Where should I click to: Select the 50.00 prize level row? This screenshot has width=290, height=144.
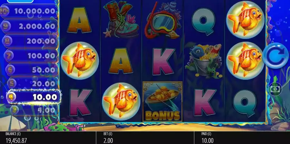pyautogui.click(x=32, y=70)
